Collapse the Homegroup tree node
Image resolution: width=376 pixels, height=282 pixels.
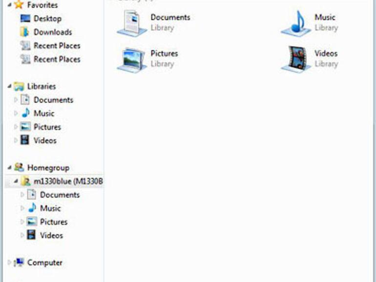click(x=9, y=167)
